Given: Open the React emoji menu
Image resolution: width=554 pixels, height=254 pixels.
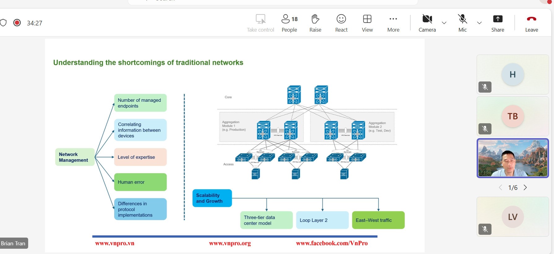Looking at the screenshot, I should click(341, 23).
